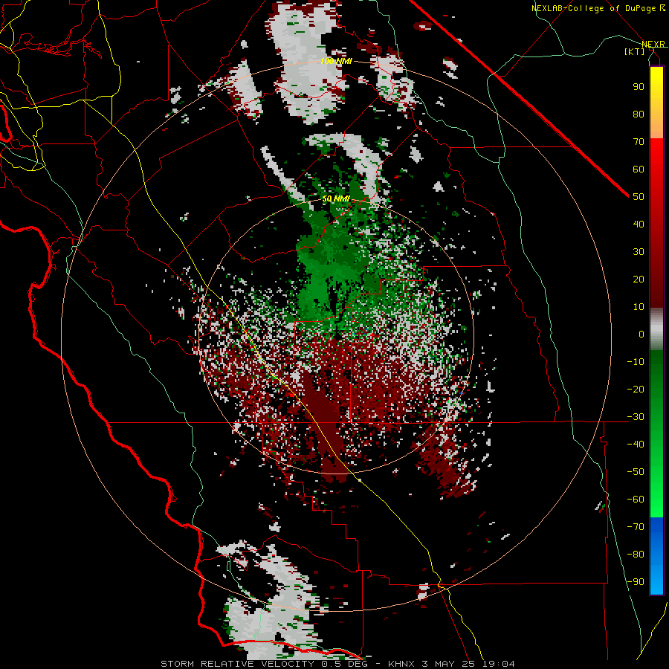
Task: Click the -50 value on the velocity scale
Action: coord(636,472)
